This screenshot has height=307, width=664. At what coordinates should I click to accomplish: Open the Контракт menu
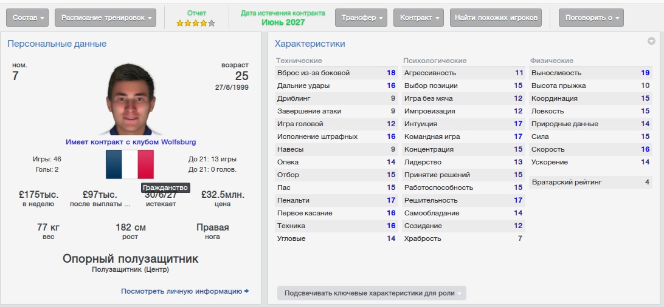pos(418,18)
